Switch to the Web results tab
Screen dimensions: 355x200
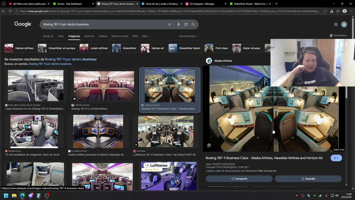point(135,36)
